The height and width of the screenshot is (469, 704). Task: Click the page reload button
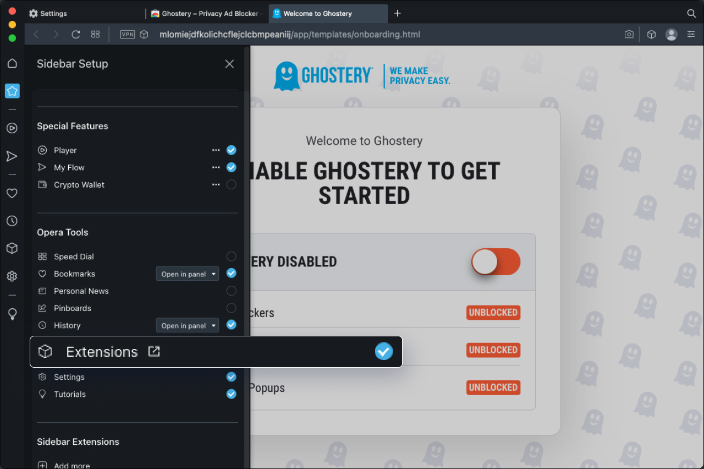click(76, 34)
